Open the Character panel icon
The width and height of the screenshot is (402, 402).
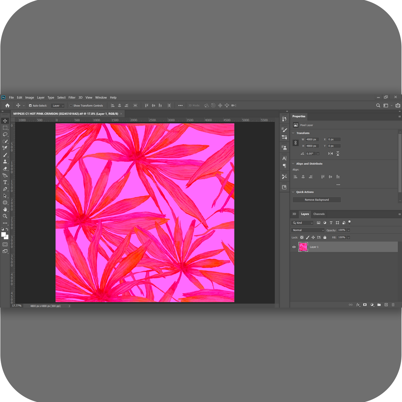pyautogui.click(x=284, y=158)
